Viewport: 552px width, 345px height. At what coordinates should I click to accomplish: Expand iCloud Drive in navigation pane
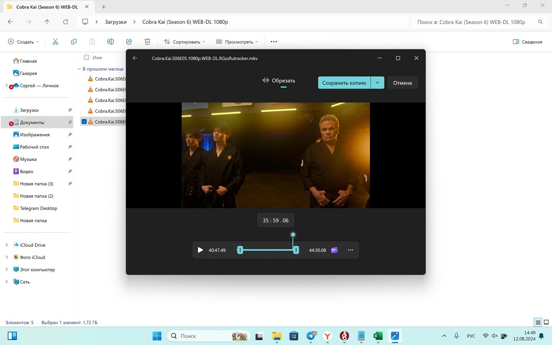tap(7, 245)
